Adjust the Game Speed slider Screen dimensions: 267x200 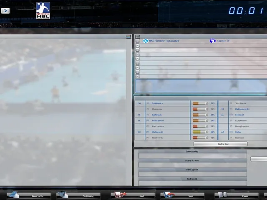pos(192,174)
